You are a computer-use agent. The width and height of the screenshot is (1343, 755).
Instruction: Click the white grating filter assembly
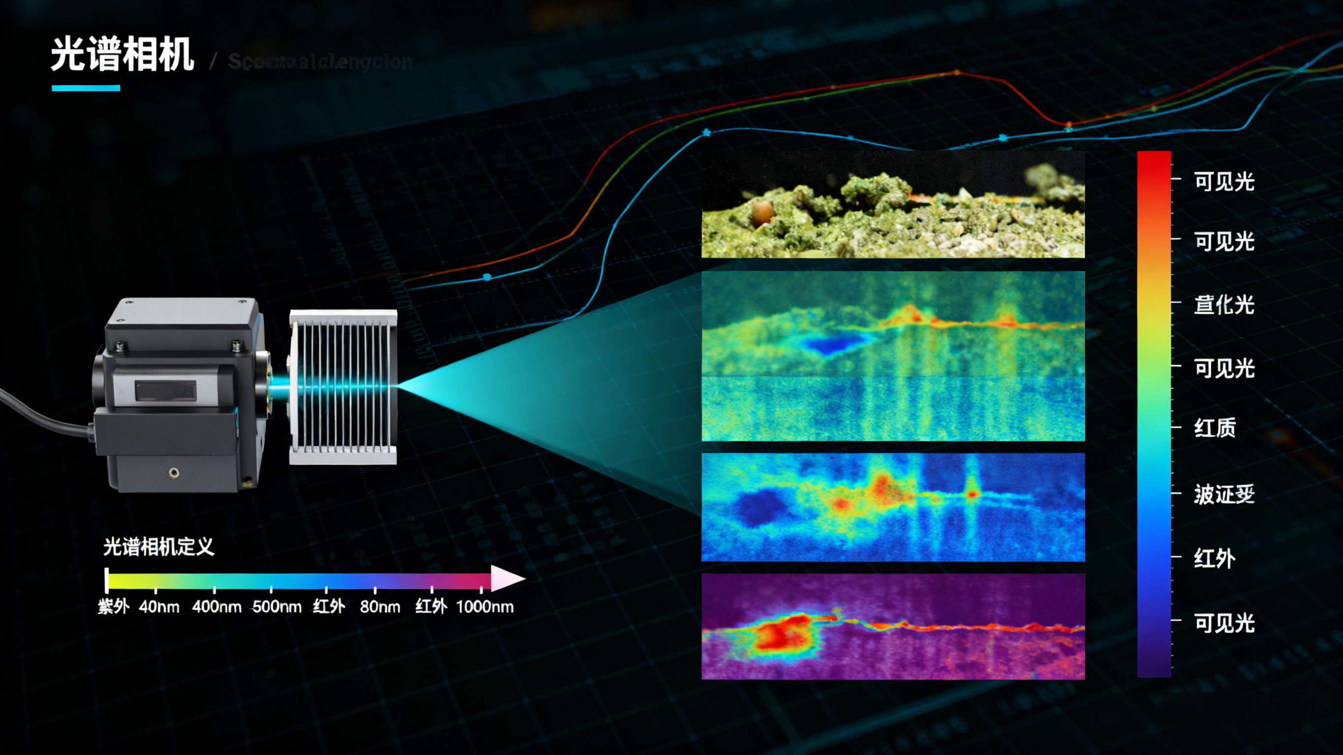pyautogui.click(x=343, y=387)
